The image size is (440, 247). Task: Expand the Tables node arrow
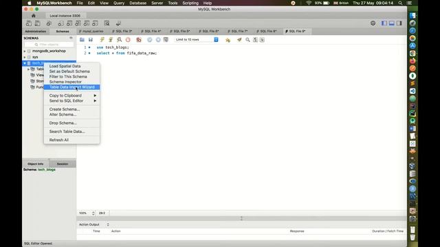tap(28, 69)
